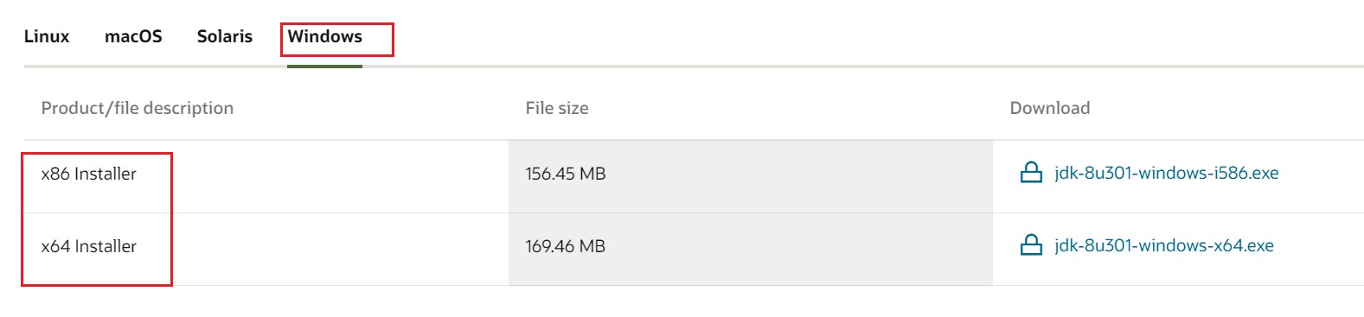
Task: Click the divider line between installer rows
Action: click(x=694, y=212)
